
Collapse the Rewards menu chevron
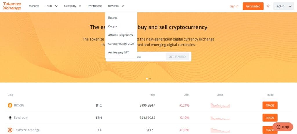coord(123,6)
